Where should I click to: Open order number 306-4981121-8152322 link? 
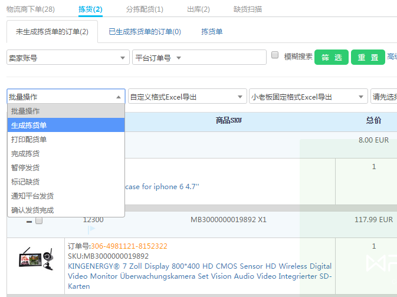[x=129, y=246]
